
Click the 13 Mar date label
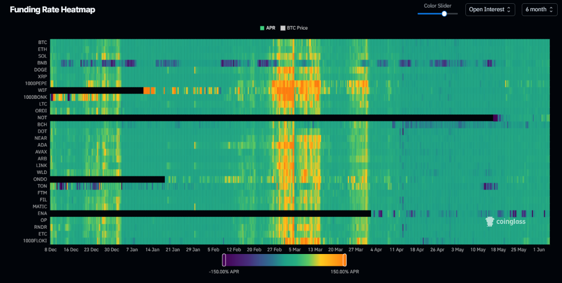pos(315,250)
